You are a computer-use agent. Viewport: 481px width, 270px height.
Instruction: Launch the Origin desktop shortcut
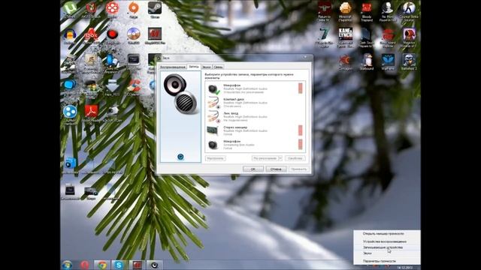coord(134,9)
